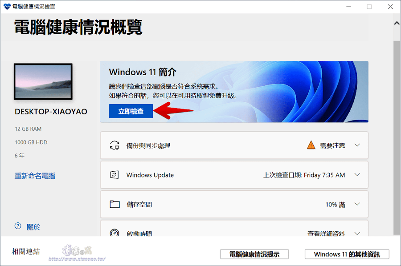This screenshot has width=401, height=266.
Task: Minimize the PC Health Check window
Action: 348,7
